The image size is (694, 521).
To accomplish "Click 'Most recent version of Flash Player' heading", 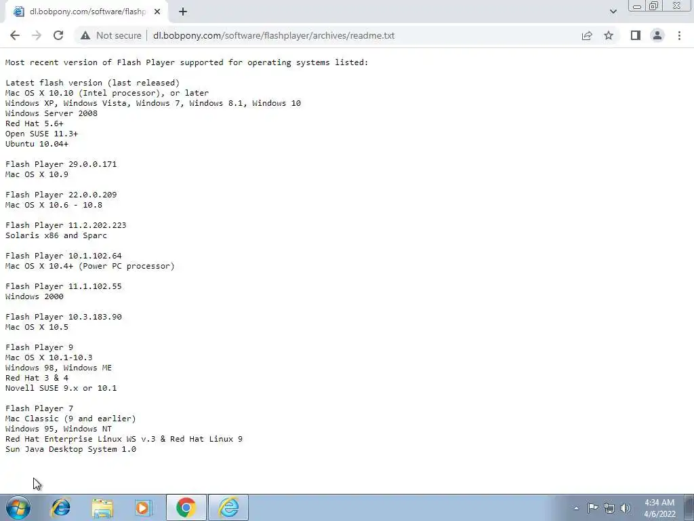I will pos(187,62).
